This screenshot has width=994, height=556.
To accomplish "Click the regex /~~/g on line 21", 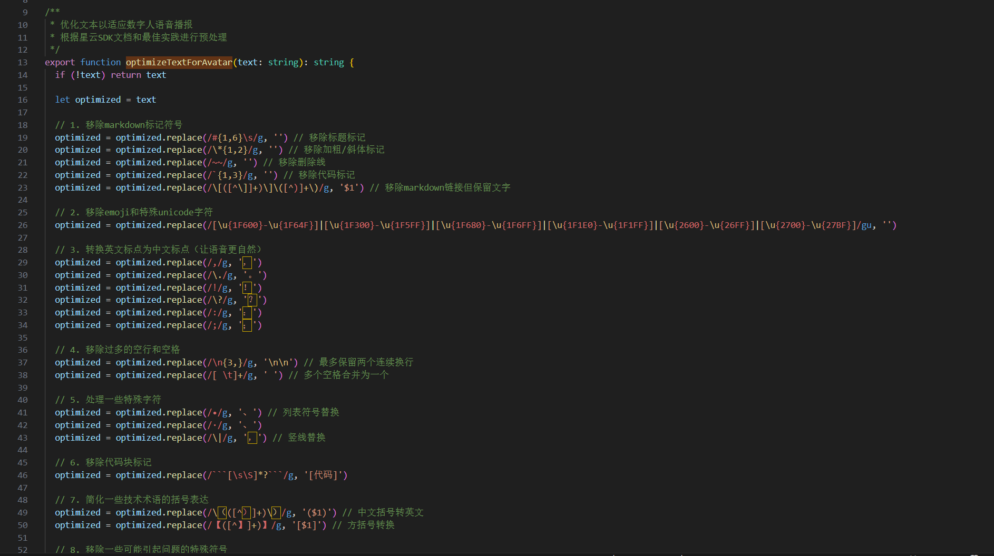I will 220,162.
